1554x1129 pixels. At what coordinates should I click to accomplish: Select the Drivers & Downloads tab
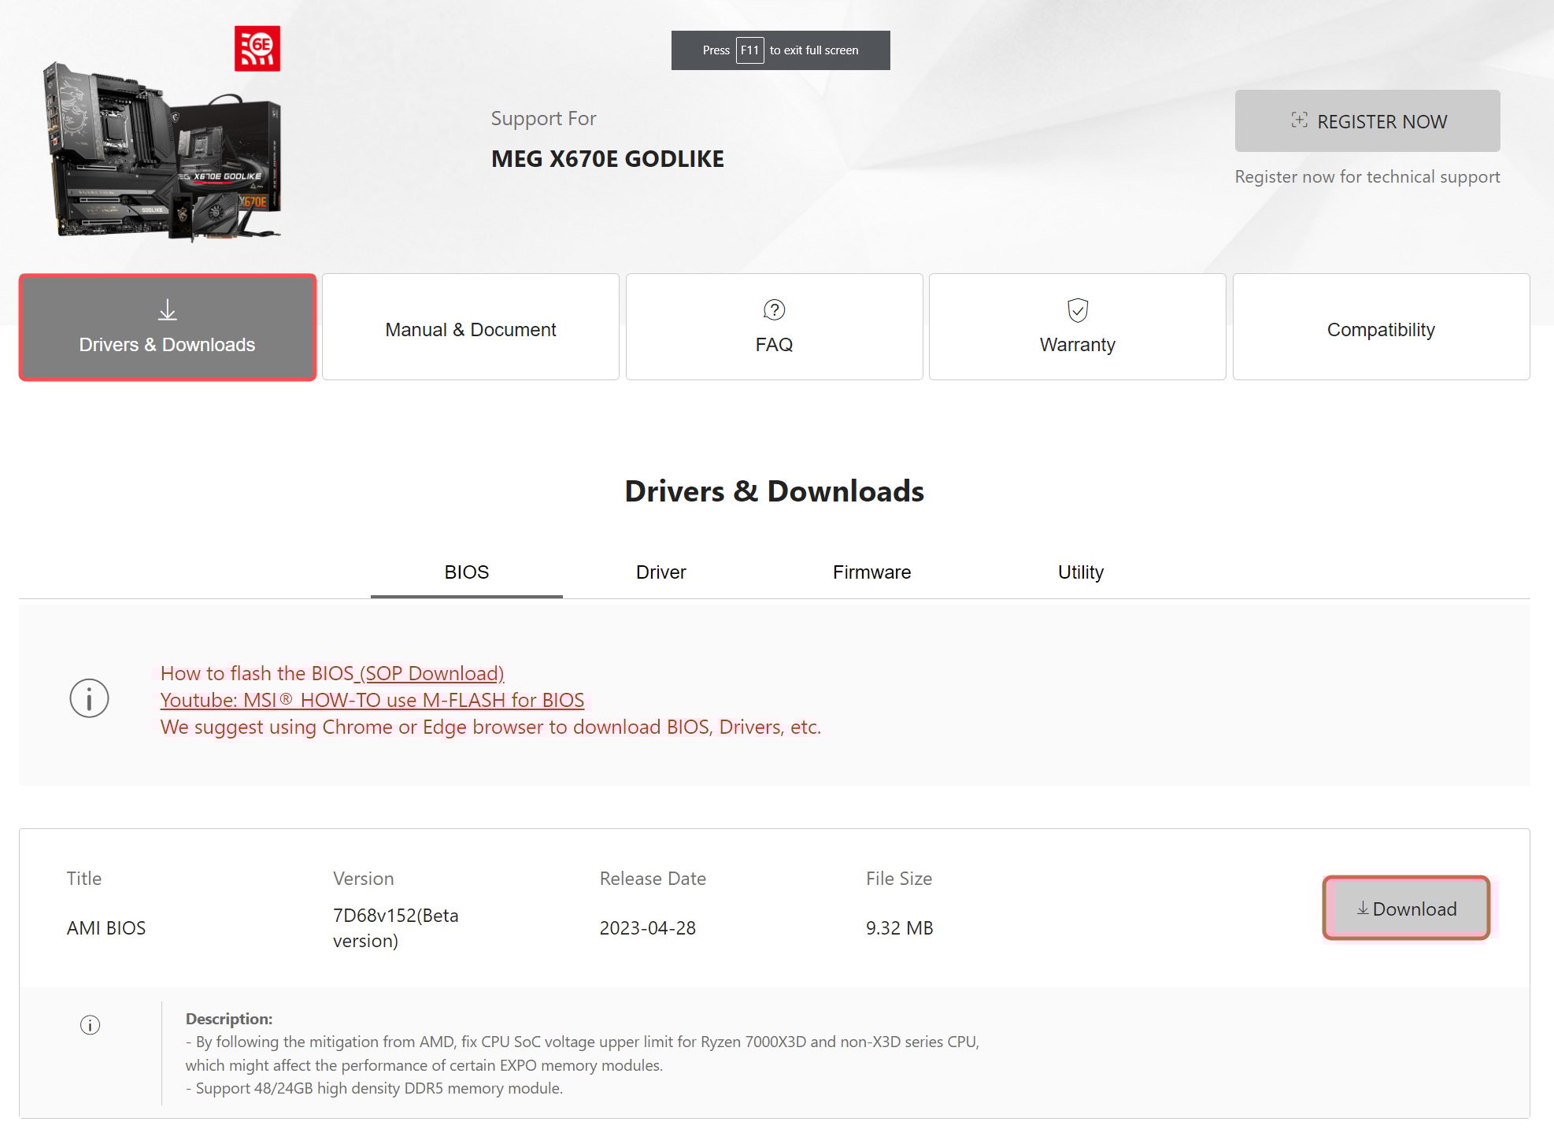pos(168,328)
